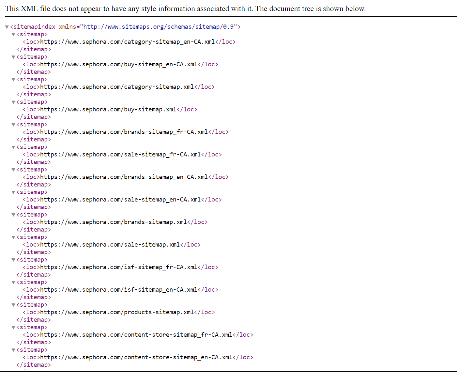Viewport: 457px width, 372px height.
Task: Click the brands-sitemap_fr-CA.xml URL text
Action: point(124,132)
